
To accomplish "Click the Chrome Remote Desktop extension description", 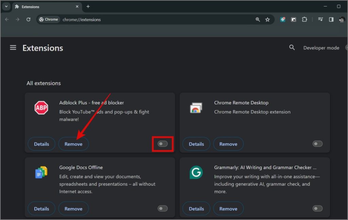I will click(252, 112).
